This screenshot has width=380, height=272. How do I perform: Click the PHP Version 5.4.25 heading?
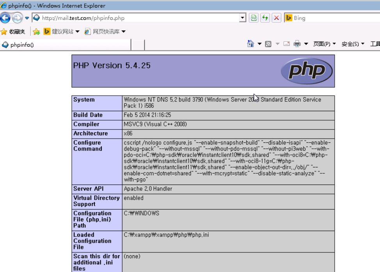(x=112, y=66)
